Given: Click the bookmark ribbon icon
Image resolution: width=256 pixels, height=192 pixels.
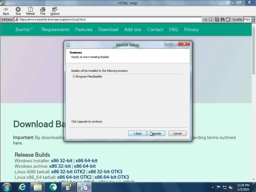Looking at the screenshot, I should coord(210,19).
